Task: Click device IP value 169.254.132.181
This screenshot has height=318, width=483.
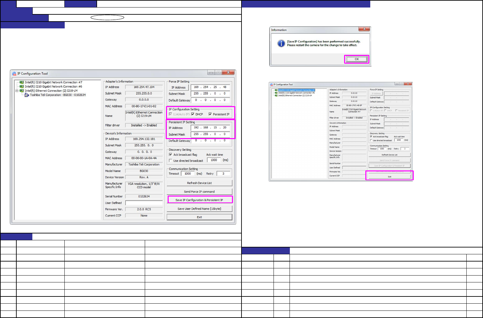Action: pos(144,139)
